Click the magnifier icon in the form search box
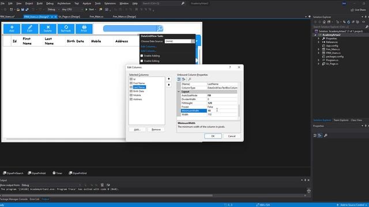369x207 pixels. point(160,29)
